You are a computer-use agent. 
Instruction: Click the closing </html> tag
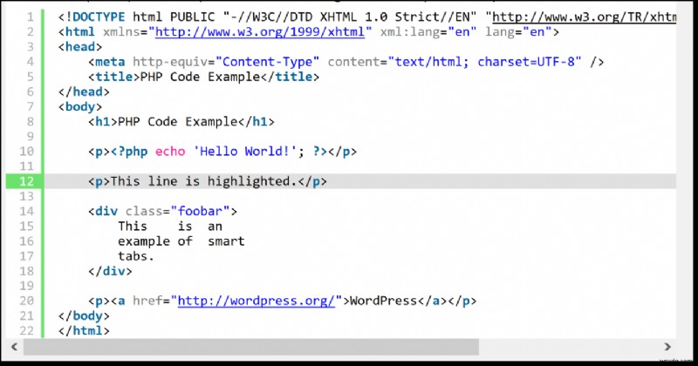(x=84, y=331)
